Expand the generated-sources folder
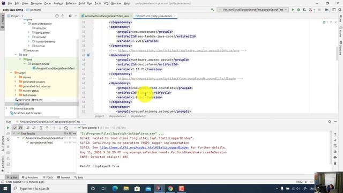The width and height of the screenshot is (343, 193). [x=16, y=81]
